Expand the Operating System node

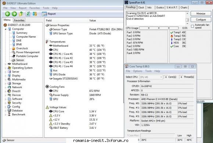pos(6,68)
